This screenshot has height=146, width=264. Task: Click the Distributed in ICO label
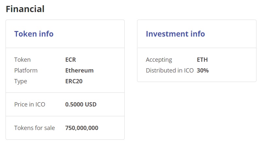(170, 71)
